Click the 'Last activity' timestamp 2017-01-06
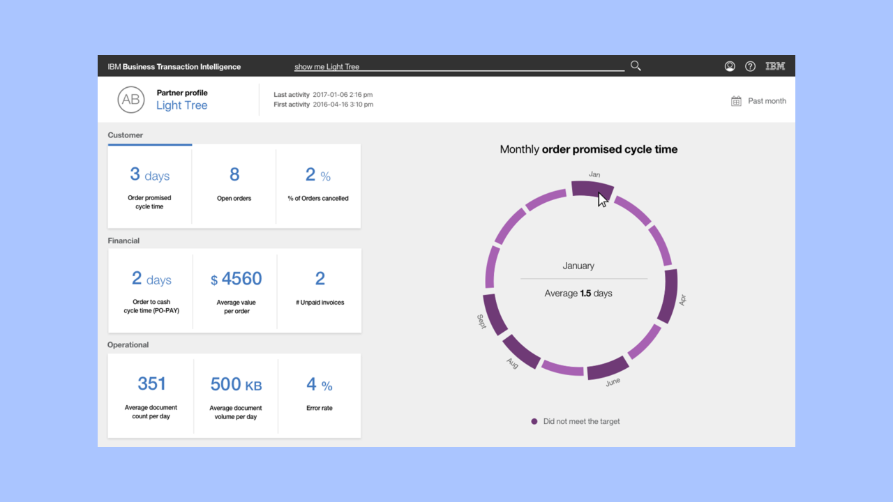 343,95
